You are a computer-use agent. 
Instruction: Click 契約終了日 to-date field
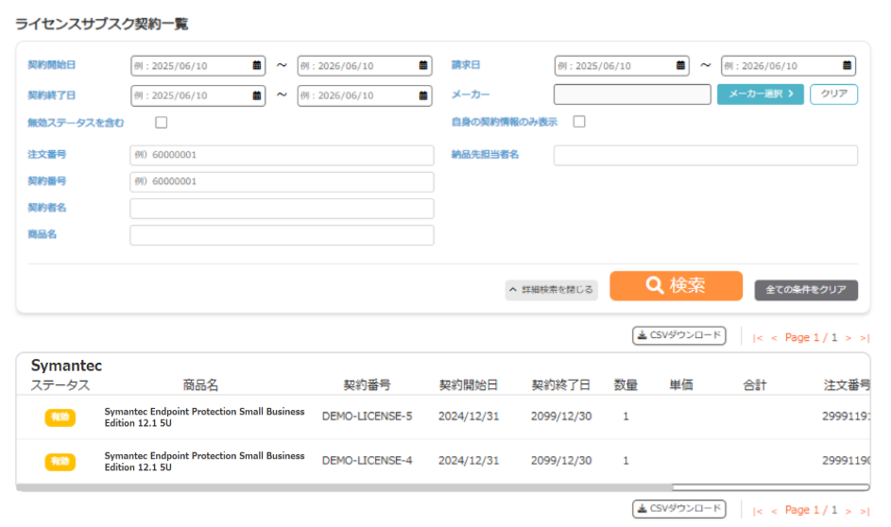click(364, 95)
